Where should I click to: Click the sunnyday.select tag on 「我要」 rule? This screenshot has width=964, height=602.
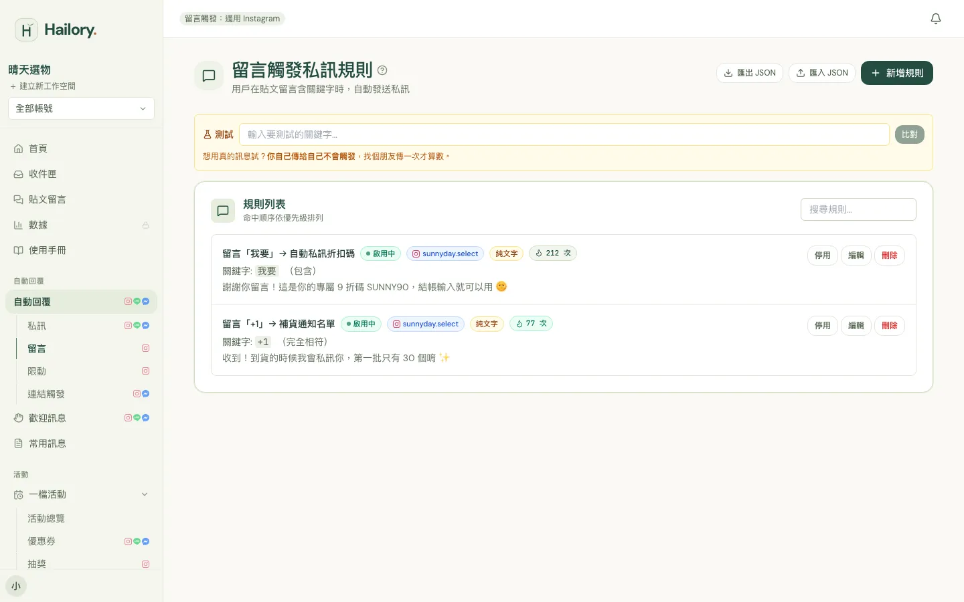[x=445, y=254]
